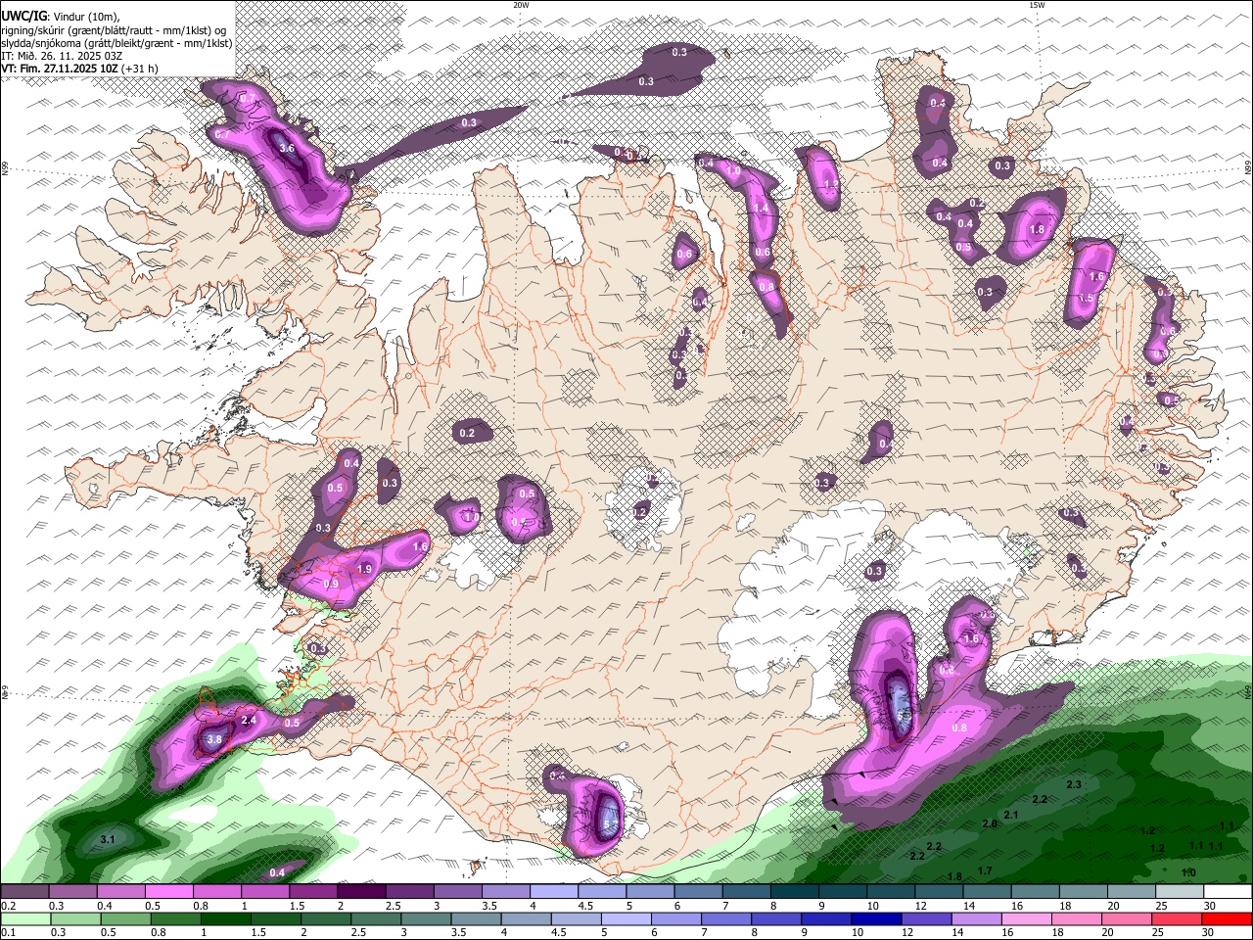The image size is (1253, 940).
Task: Click the '2.4' value near Reykjanes
Action: [x=249, y=721]
